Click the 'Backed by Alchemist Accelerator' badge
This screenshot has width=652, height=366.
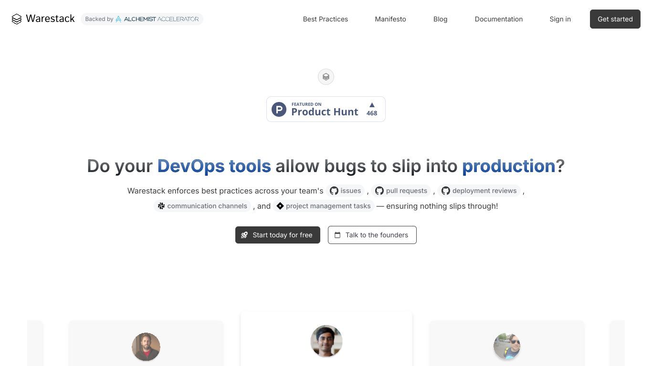(142, 19)
